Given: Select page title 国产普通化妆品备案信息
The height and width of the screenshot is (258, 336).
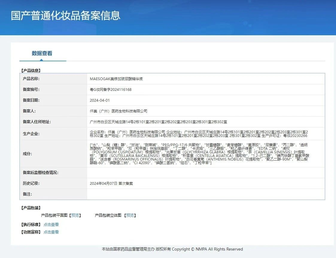Looking at the screenshot, I should [x=66, y=16].
